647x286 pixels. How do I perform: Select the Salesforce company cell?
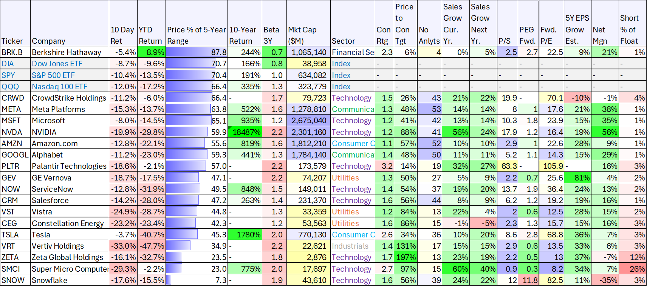point(70,200)
